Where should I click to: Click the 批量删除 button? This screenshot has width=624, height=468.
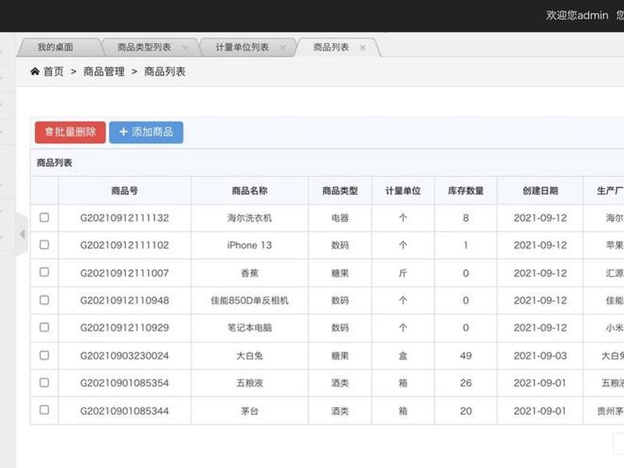pos(70,132)
